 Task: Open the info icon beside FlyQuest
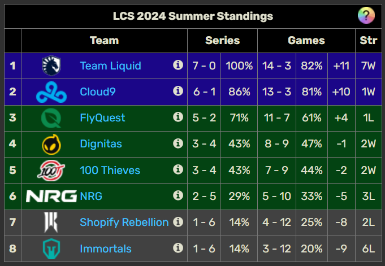(x=178, y=117)
